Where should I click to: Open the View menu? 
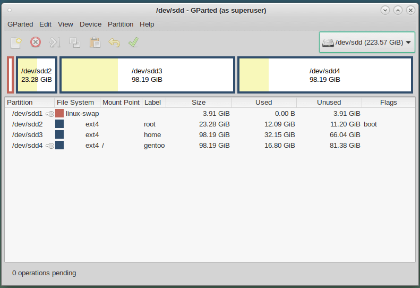(x=65, y=24)
